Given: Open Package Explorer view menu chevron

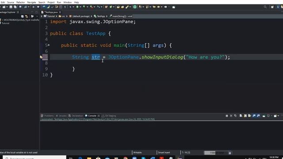Looking at the screenshot, I should (37, 16).
